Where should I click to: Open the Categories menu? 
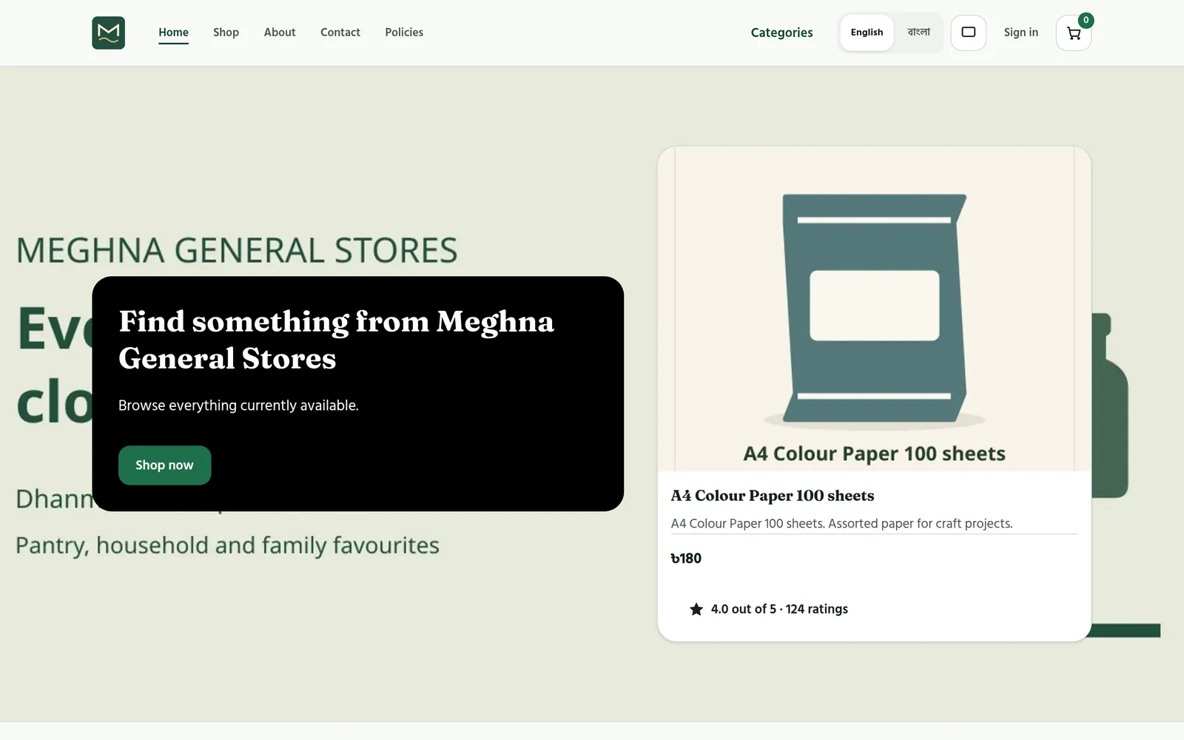tap(781, 33)
